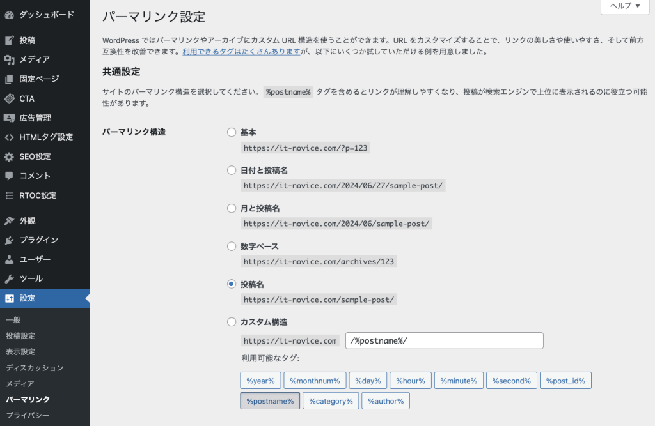
Task: Choose the 日付と投稿名 radio option
Action: [x=232, y=171]
